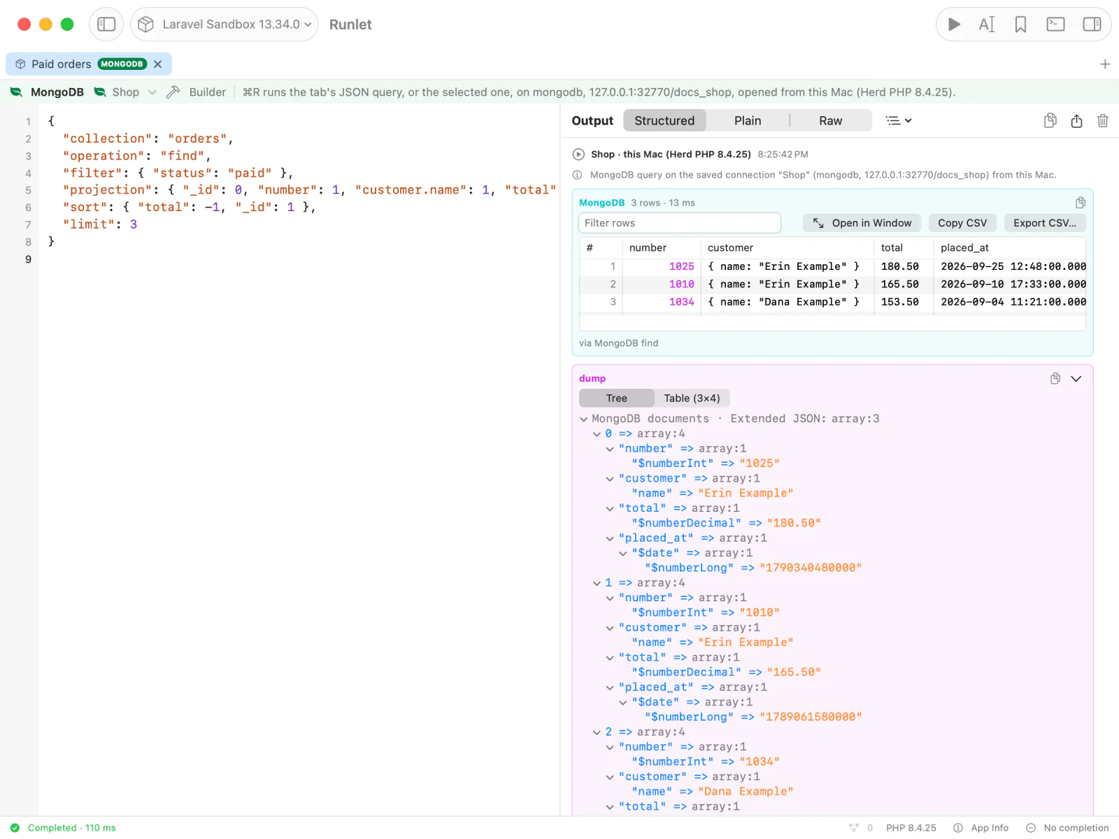Open the Laravel Sandbox 13.34.0 project dropdown

(x=224, y=24)
